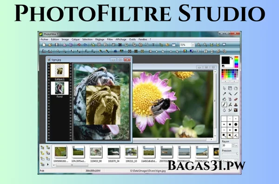Increase Rayon value with stepper up arrow

point(233,145)
